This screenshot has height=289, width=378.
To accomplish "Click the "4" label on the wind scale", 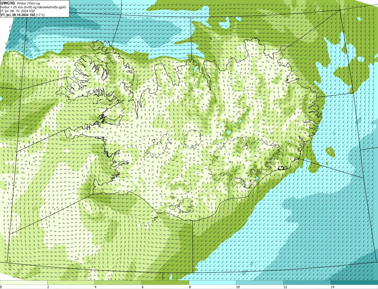I will point(95,287).
